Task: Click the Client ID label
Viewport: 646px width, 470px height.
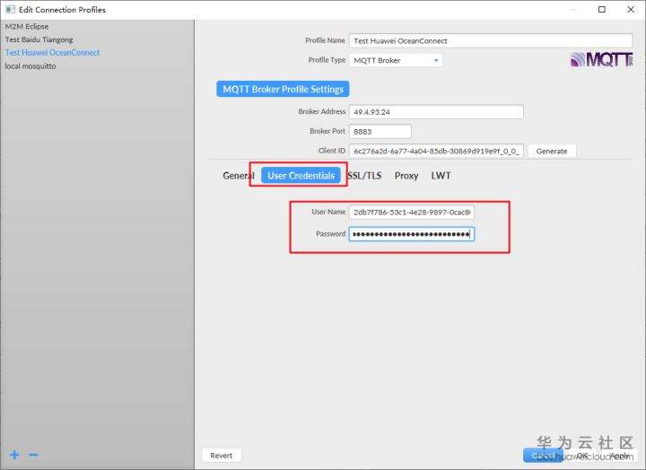Action: coord(332,151)
